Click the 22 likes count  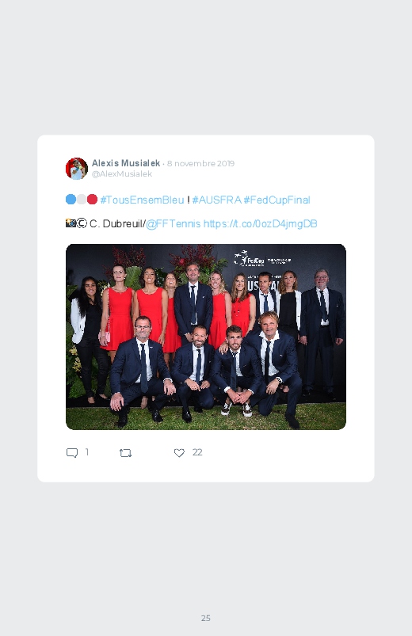(x=197, y=452)
